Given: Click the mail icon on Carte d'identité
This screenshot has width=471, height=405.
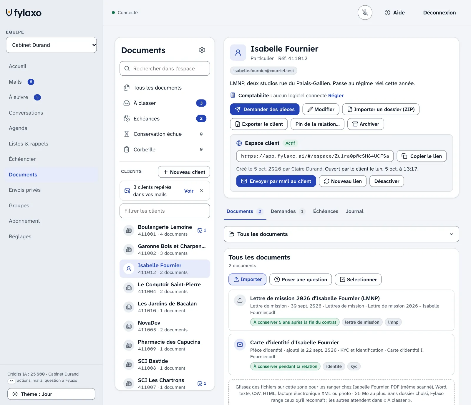Looking at the screenshot, I should click(240, 344).
